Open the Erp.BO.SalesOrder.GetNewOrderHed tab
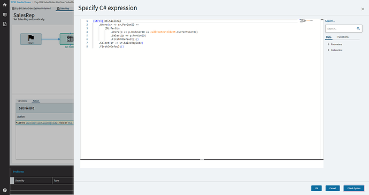This screenshot has height=195, width=369. pyautogui.click(x=32, y=9)
